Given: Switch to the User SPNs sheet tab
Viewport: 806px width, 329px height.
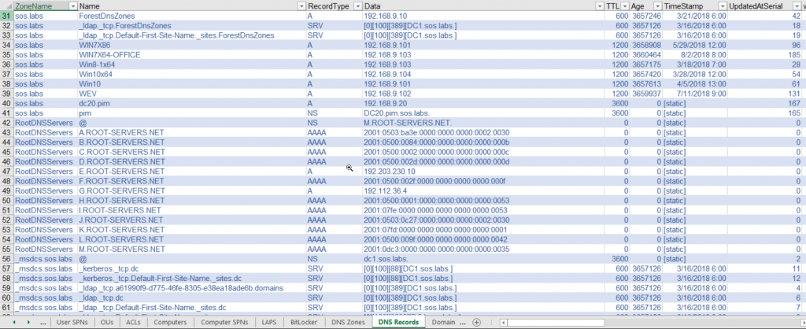Looking at the screenshot, I should pyautogui.click(x=72, y=323).
